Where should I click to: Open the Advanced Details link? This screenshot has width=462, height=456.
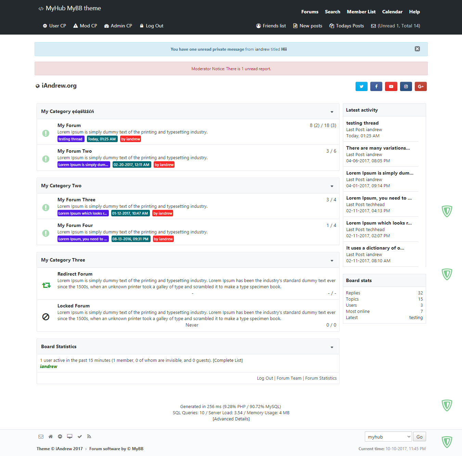[231, 419]
